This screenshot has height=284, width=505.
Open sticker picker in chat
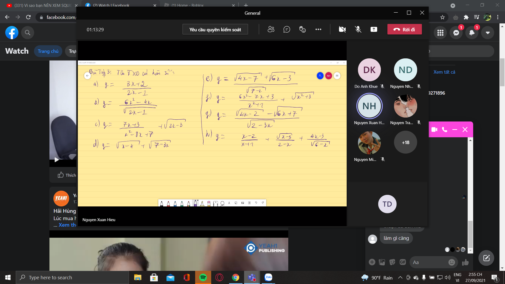tap(392, 262)
